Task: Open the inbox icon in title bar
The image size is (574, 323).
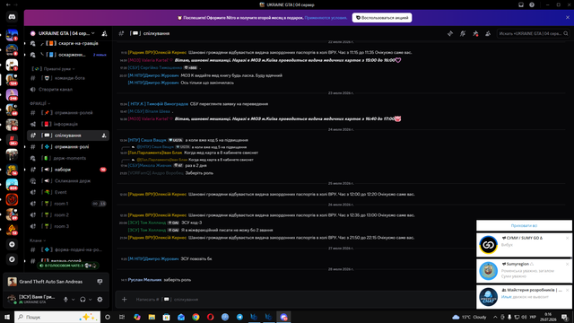Action: [x=520, y=4]
